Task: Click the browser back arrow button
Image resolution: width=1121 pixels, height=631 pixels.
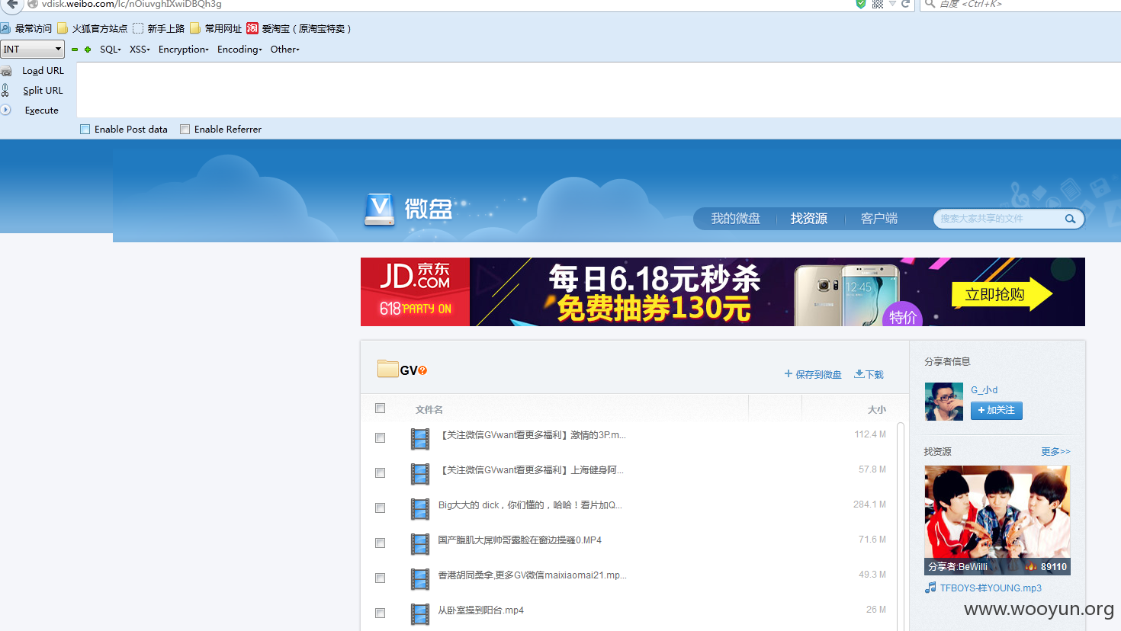Action: (11, 4)
